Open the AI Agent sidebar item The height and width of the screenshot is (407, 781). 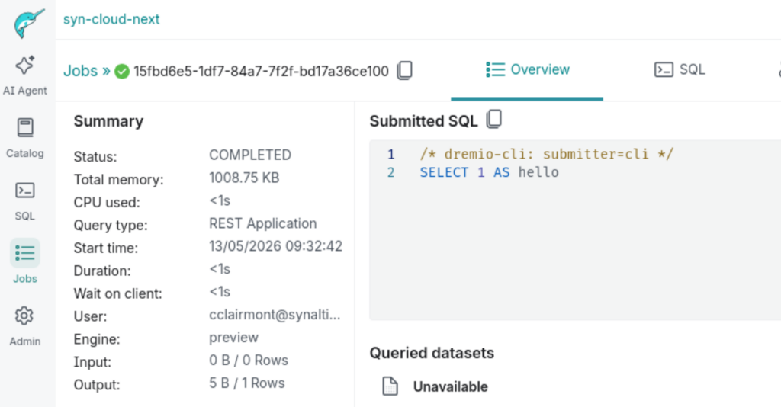coord(25,75)
